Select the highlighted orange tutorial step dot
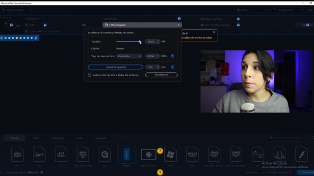The image size is (314, 176). coord(17,38)
